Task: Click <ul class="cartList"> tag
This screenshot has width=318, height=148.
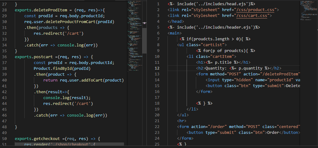Action: tap(202, 45)
